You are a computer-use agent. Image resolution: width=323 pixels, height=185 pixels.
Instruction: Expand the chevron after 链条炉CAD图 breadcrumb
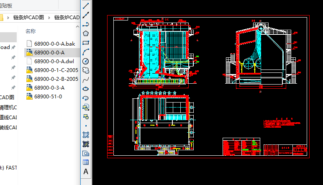click(49, 18)
